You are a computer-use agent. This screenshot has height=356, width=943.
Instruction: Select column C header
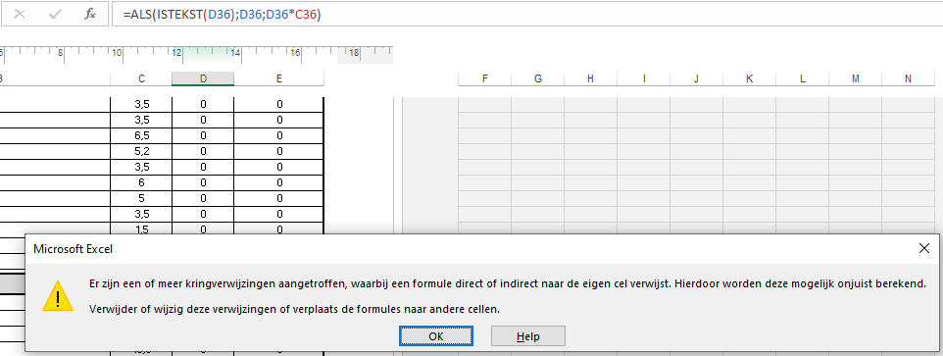tap(141, 78)
